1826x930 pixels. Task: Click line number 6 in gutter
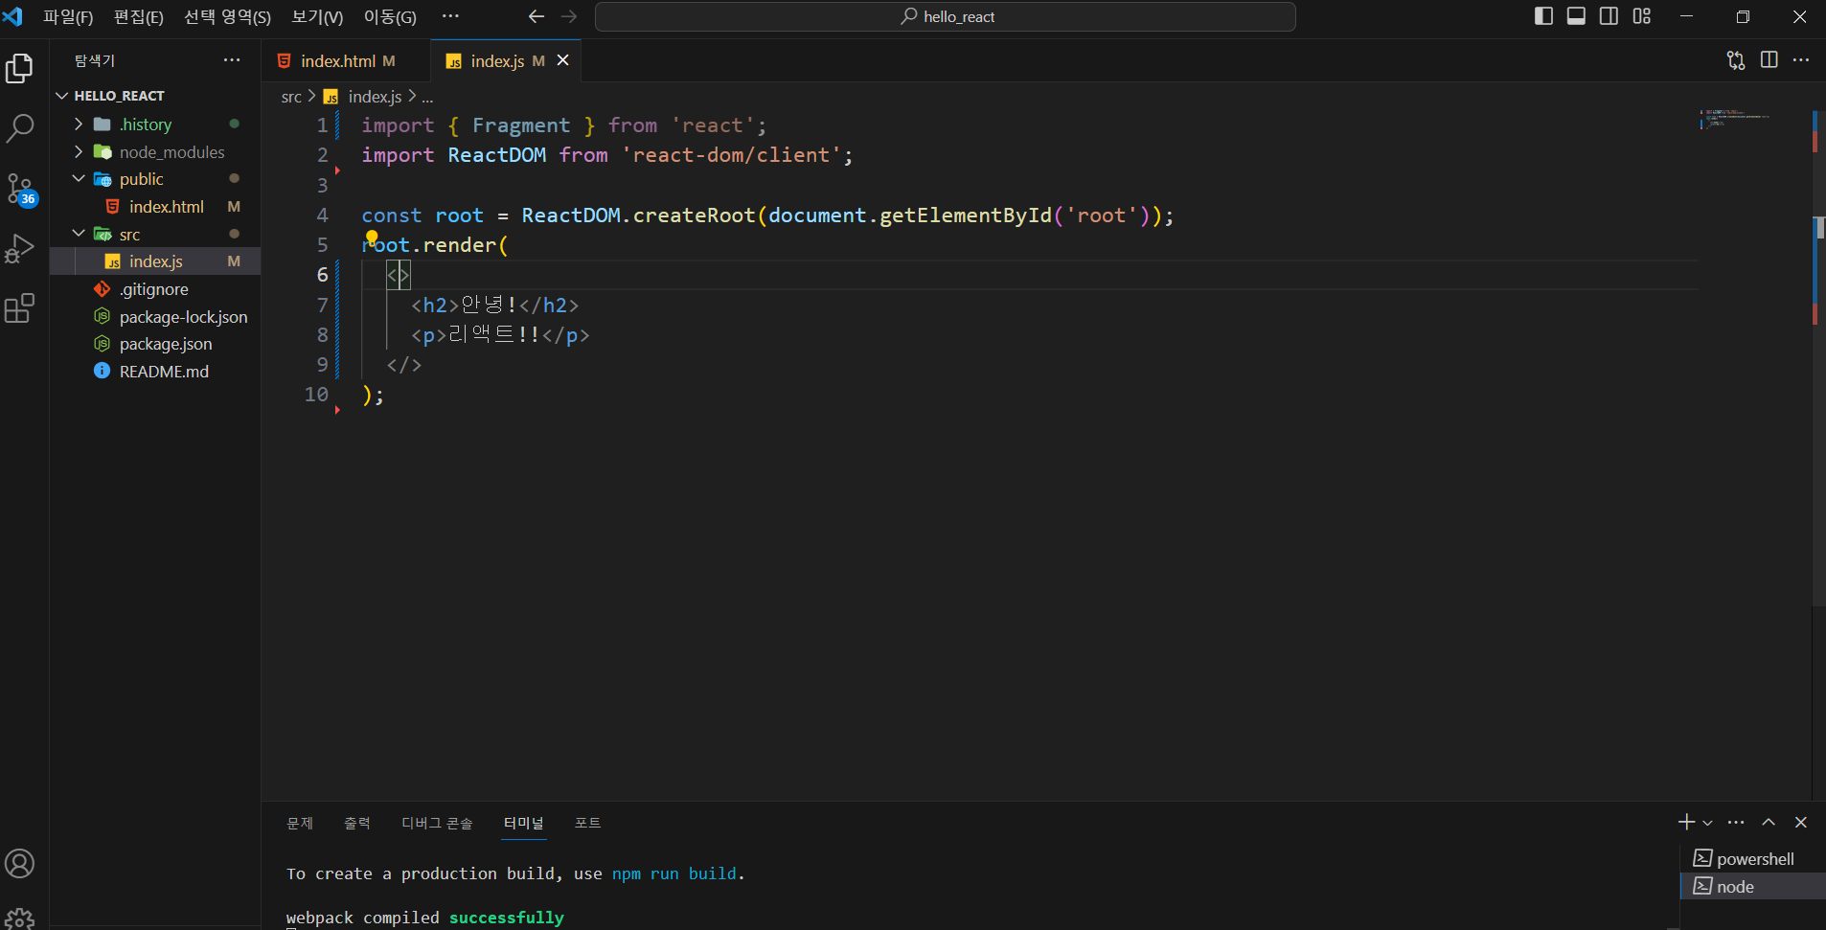[x=323, y=275]
